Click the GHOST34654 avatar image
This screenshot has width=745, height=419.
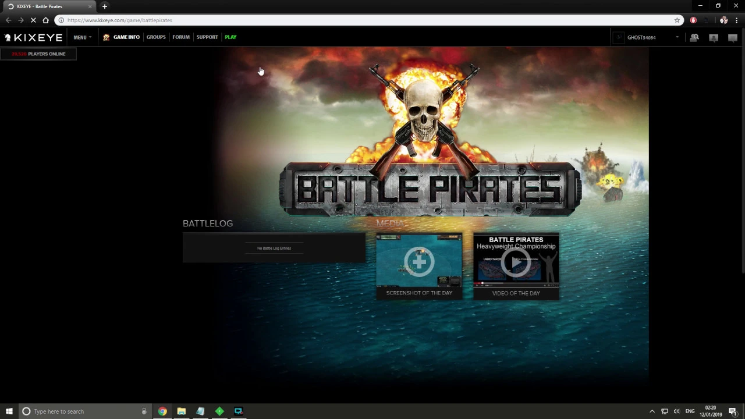pyautogui.click(x=619, y=37)
